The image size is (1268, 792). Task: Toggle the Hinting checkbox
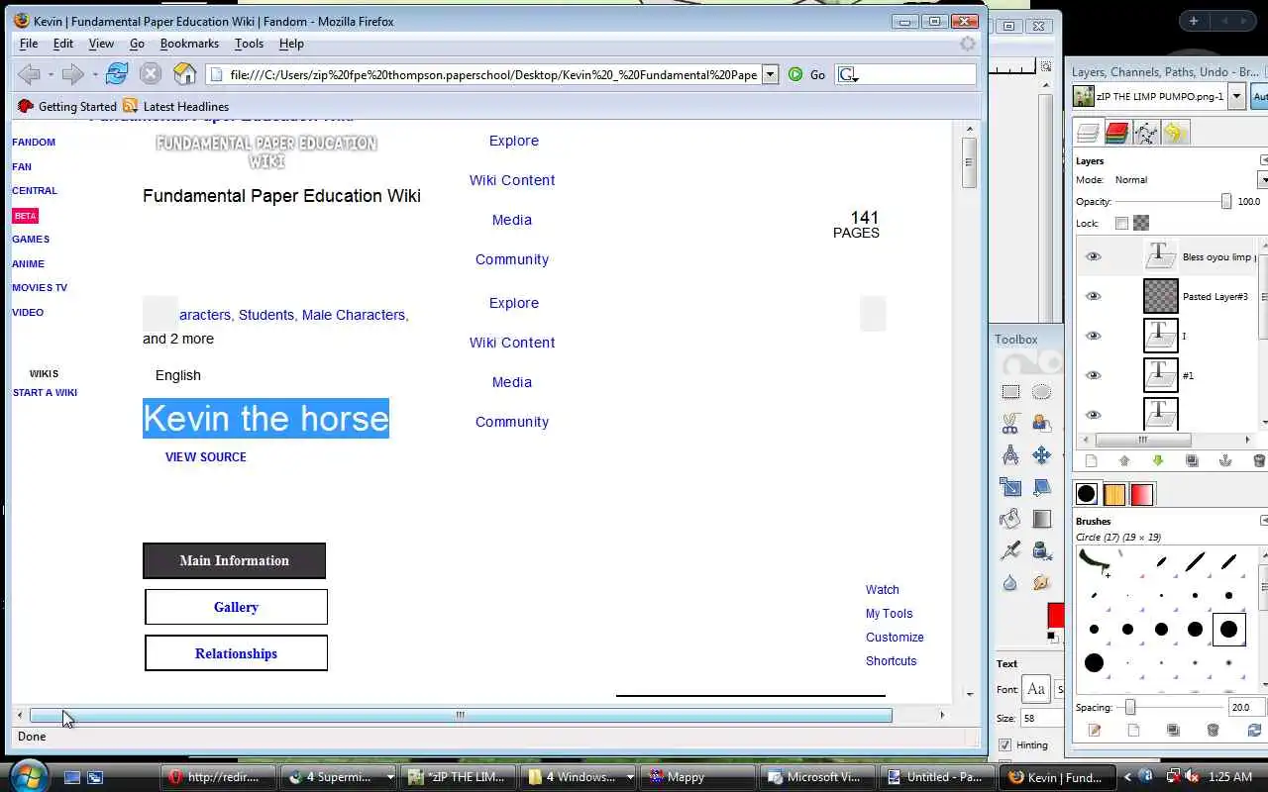1005,744
